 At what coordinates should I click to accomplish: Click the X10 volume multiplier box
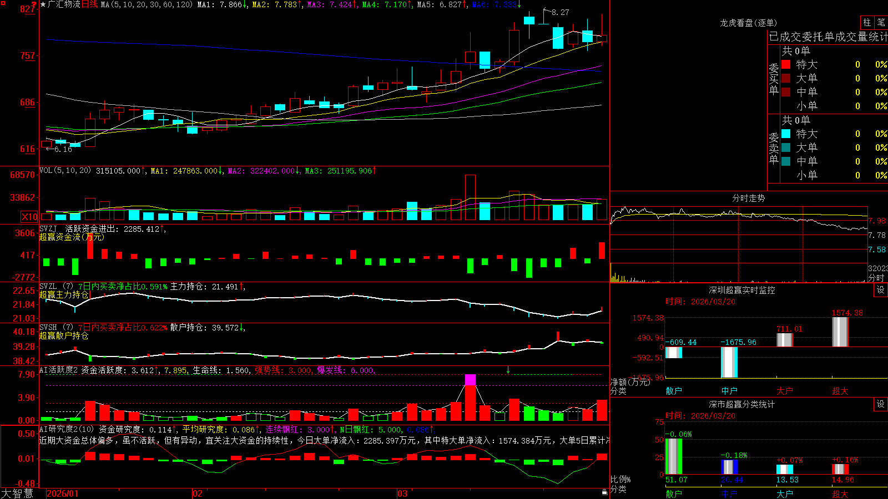(29, 217)
